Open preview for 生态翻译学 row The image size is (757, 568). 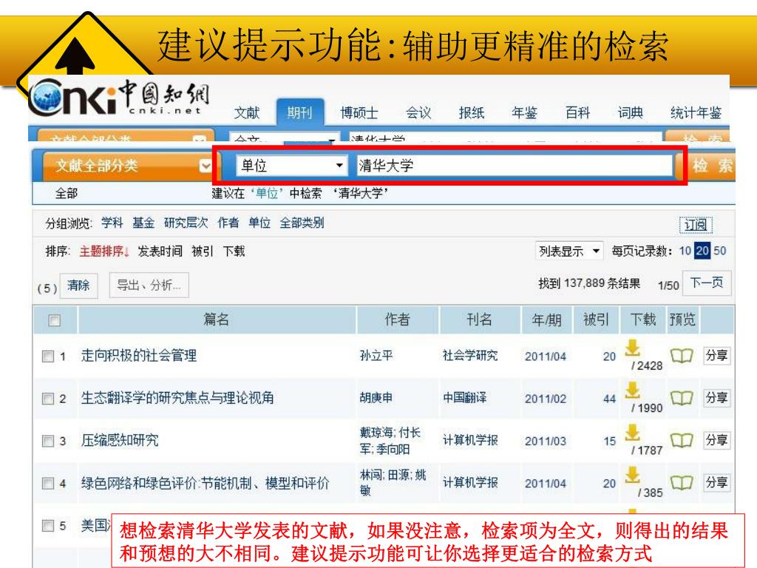[680, 399]
